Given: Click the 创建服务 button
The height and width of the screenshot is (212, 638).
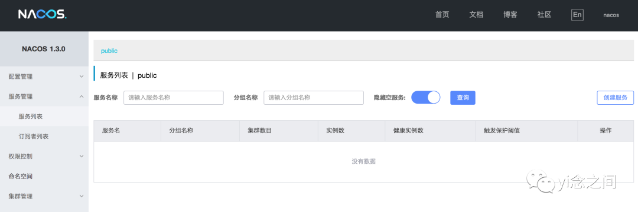Looking at the screenshot, I should click(615, 98).
